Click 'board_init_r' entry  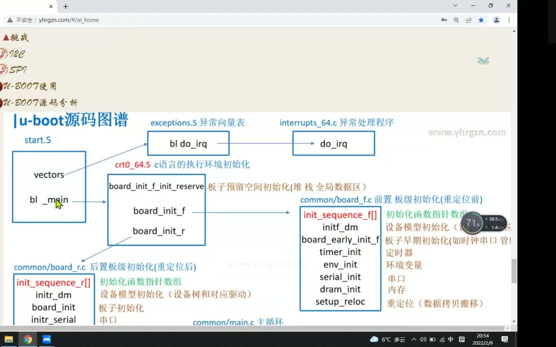tap(159, 231)
